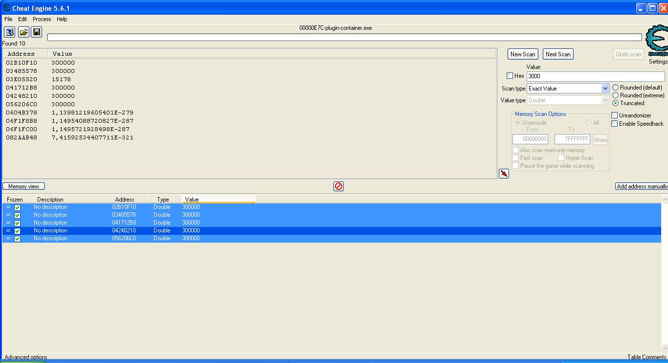Enable the Unrandomizer checkbox

[615, 115]
